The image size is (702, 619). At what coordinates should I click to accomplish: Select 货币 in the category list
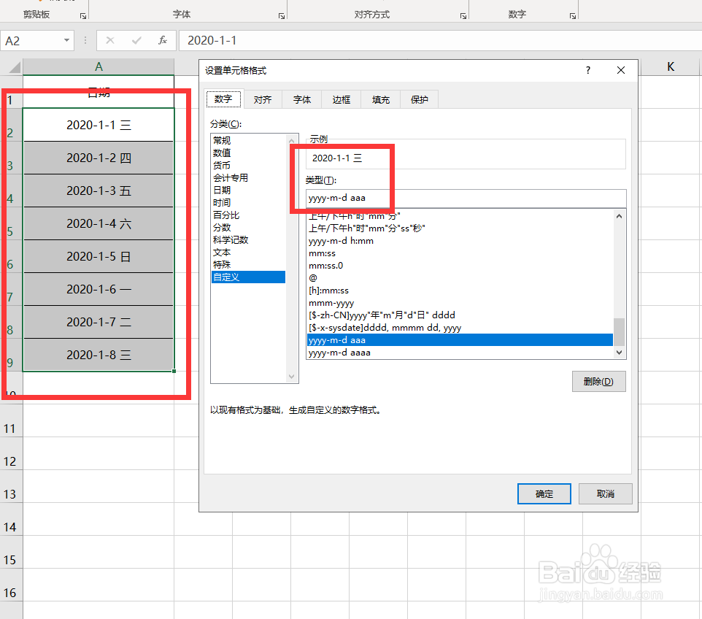click(x=249, y=165)
